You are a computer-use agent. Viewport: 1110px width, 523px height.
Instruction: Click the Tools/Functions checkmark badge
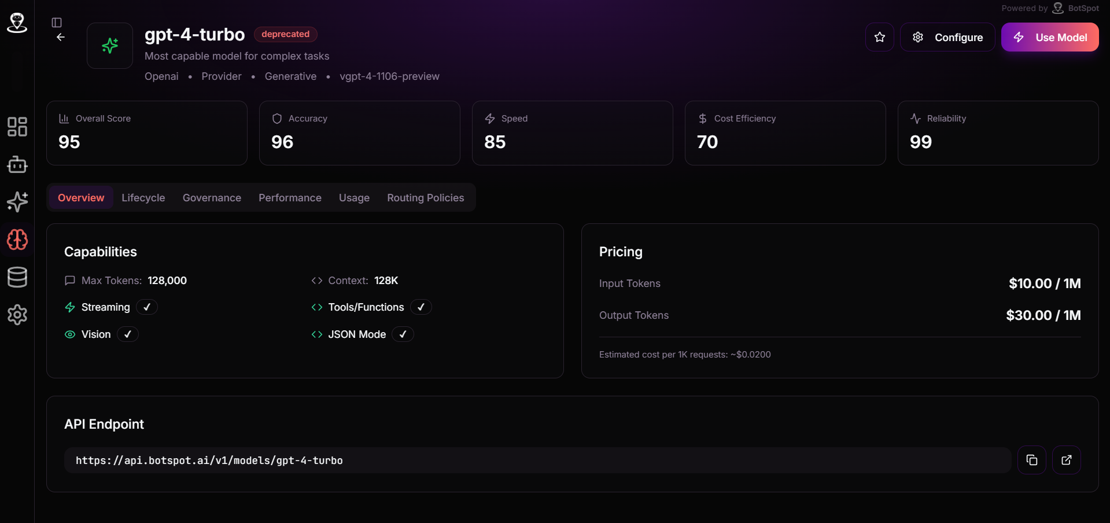(421, 307)
